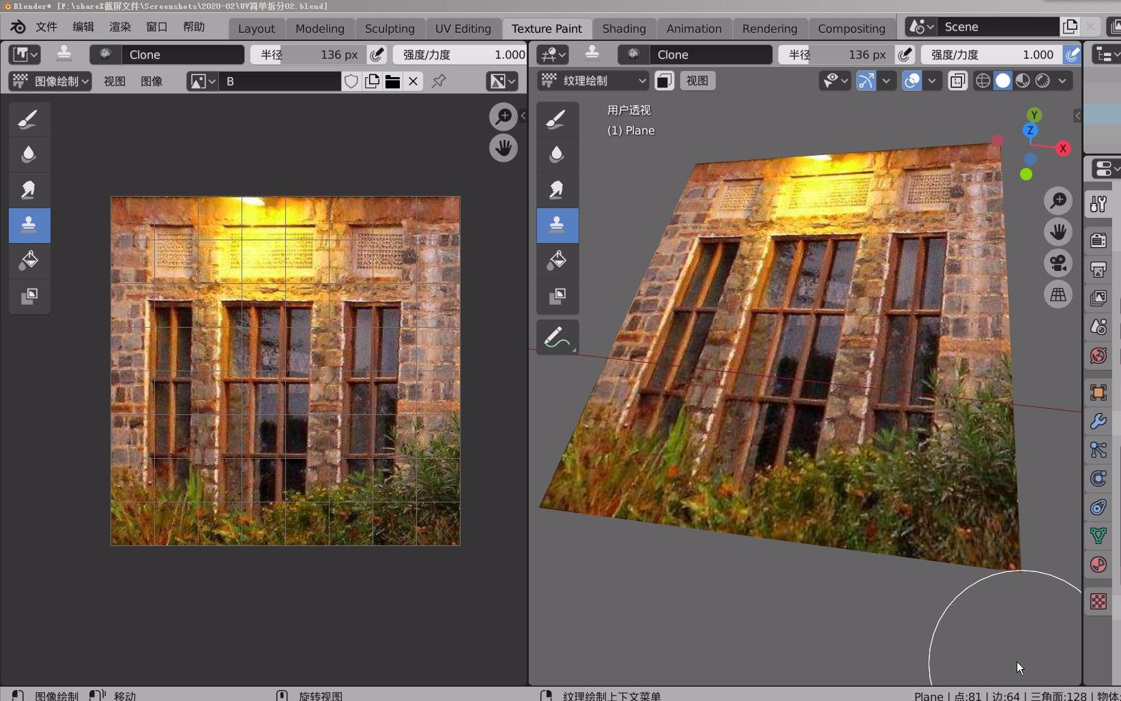Switch to Sculpting workspace tab
Viewport: 1121px width, 701px height.
tap(390, 29)
